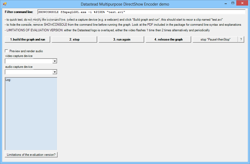This screenshot has width=250, height=164.
Task: Maximize the Encoder demo window
Action: (x=233, y=3)
